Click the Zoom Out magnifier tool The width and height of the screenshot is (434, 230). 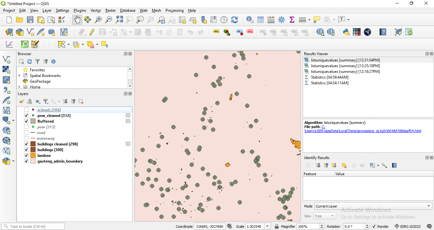coord(109,20)
